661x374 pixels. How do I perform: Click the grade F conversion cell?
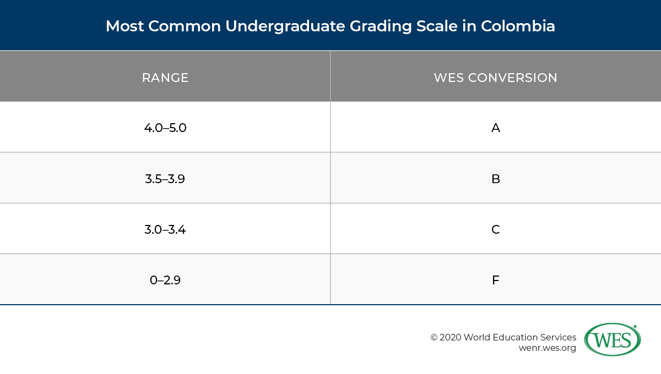[495, 280]
